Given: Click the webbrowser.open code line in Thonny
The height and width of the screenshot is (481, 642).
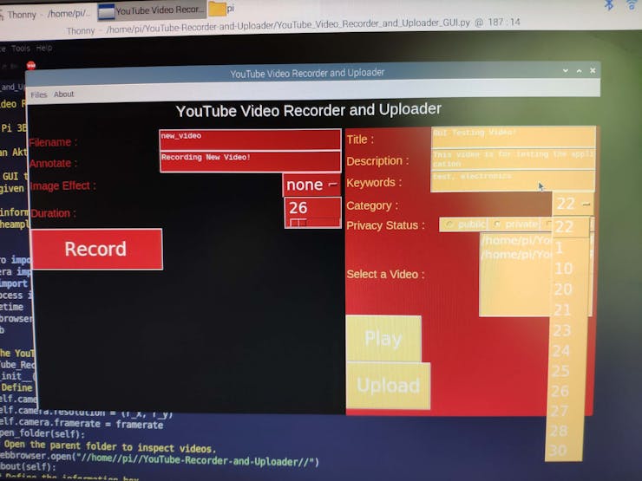Looking at the screenshot, I should [x=160, y=459].
